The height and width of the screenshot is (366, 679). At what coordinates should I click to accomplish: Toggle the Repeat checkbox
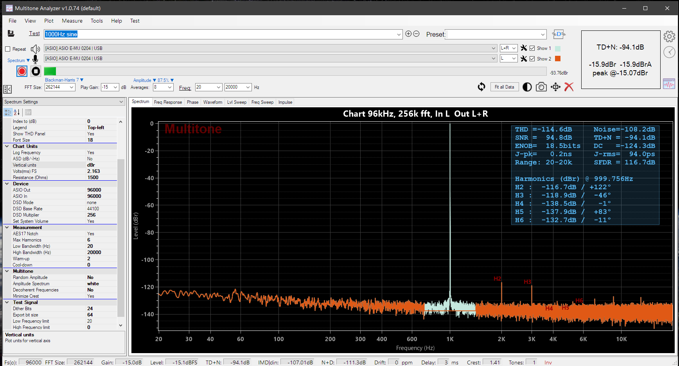(7, 49)
